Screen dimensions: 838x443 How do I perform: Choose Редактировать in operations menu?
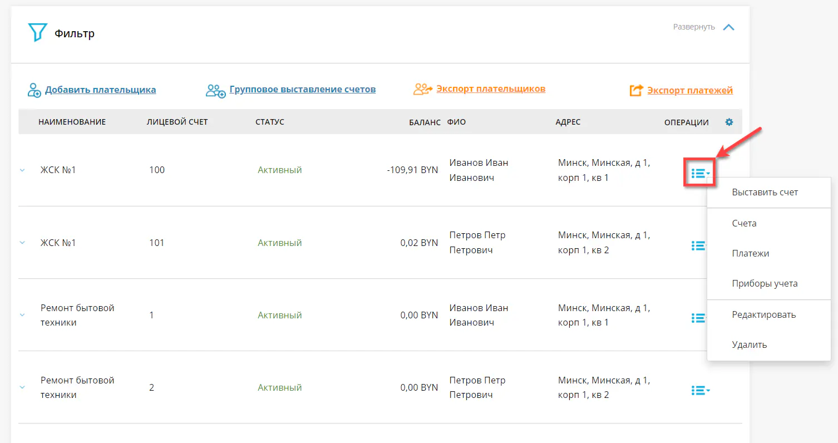click(x=763, y=314)
